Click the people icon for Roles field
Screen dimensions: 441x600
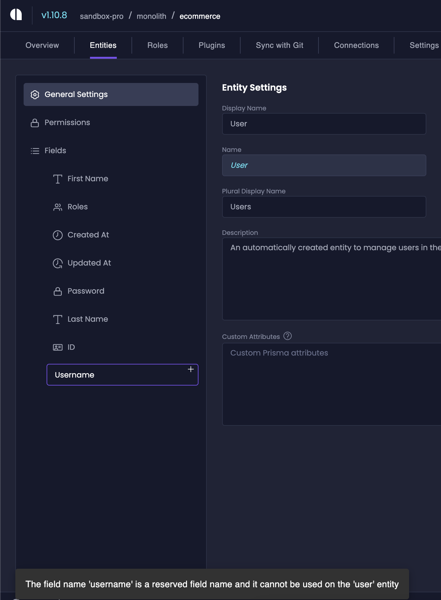tap(58, 207)
